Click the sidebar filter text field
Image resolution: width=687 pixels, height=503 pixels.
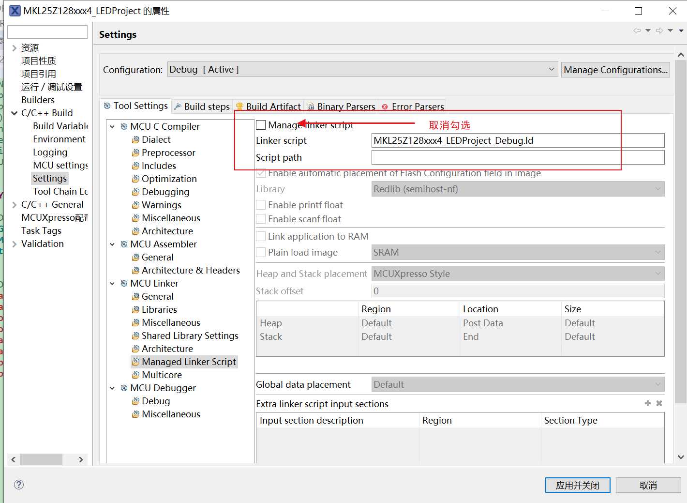pos(47,32)
